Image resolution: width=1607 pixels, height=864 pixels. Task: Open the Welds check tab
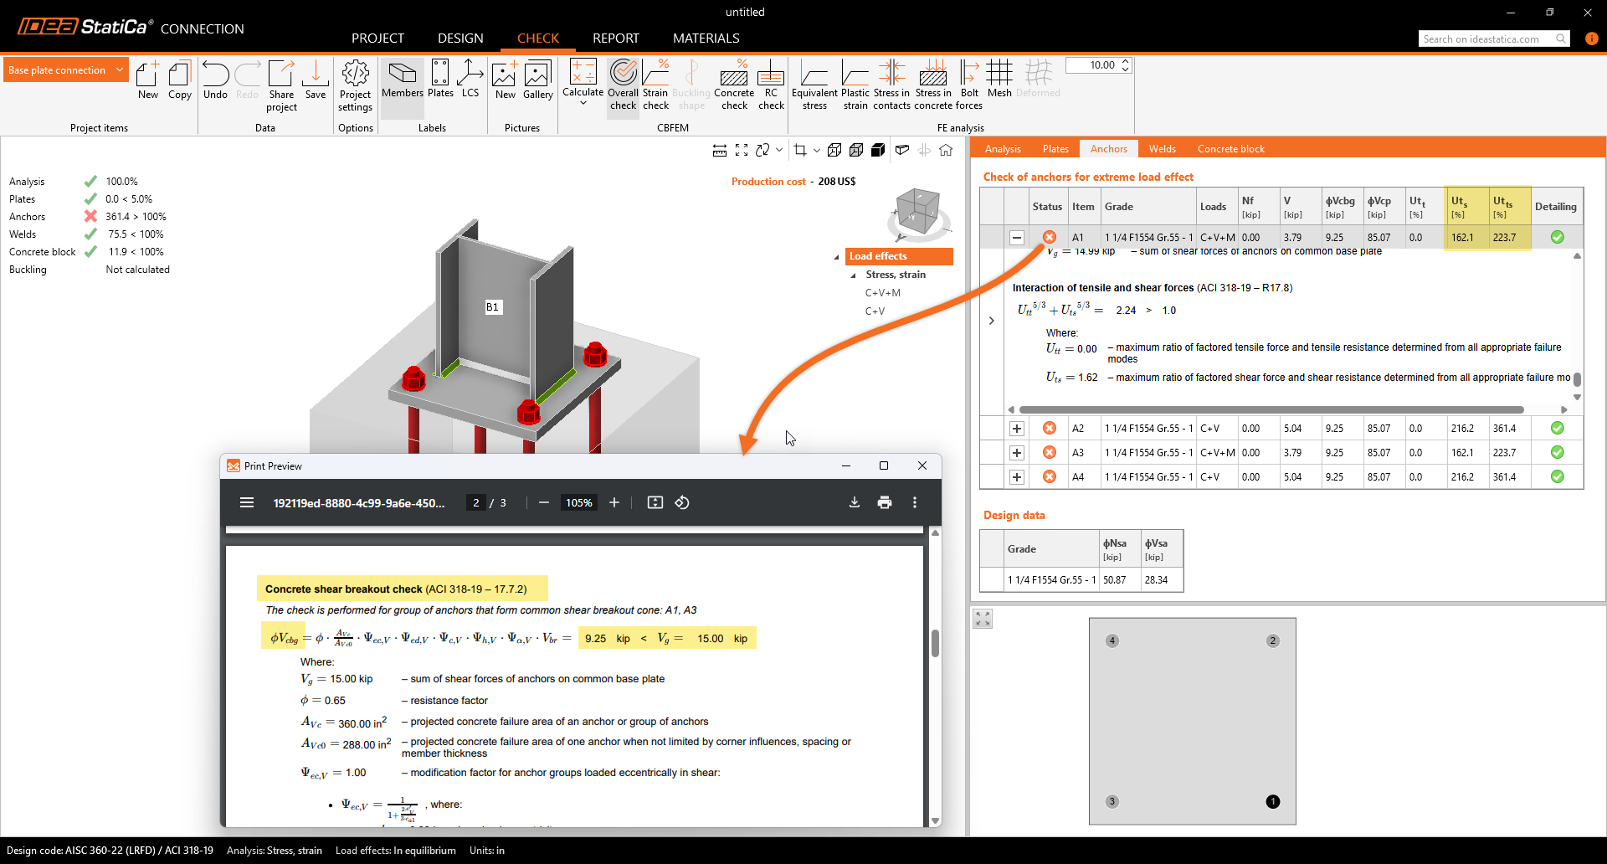pyautogui.click(x=1162, y=148)
